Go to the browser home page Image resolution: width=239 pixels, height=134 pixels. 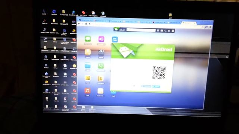tap(90, 24)
